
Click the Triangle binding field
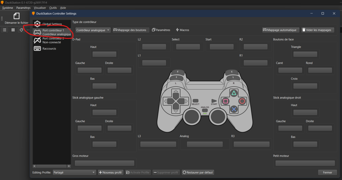(305, 54)
